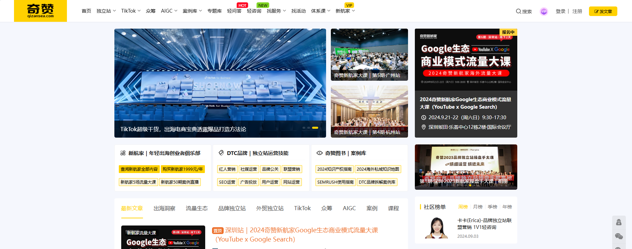The width and height of the screenshot is (632, 249).
Task: Click the active yellow carousel indicator
Action: pos(315,128)
